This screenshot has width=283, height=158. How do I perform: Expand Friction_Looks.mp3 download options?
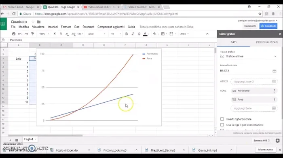137,150
